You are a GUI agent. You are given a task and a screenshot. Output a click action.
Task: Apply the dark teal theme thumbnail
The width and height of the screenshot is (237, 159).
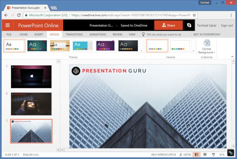pos(37,46)
